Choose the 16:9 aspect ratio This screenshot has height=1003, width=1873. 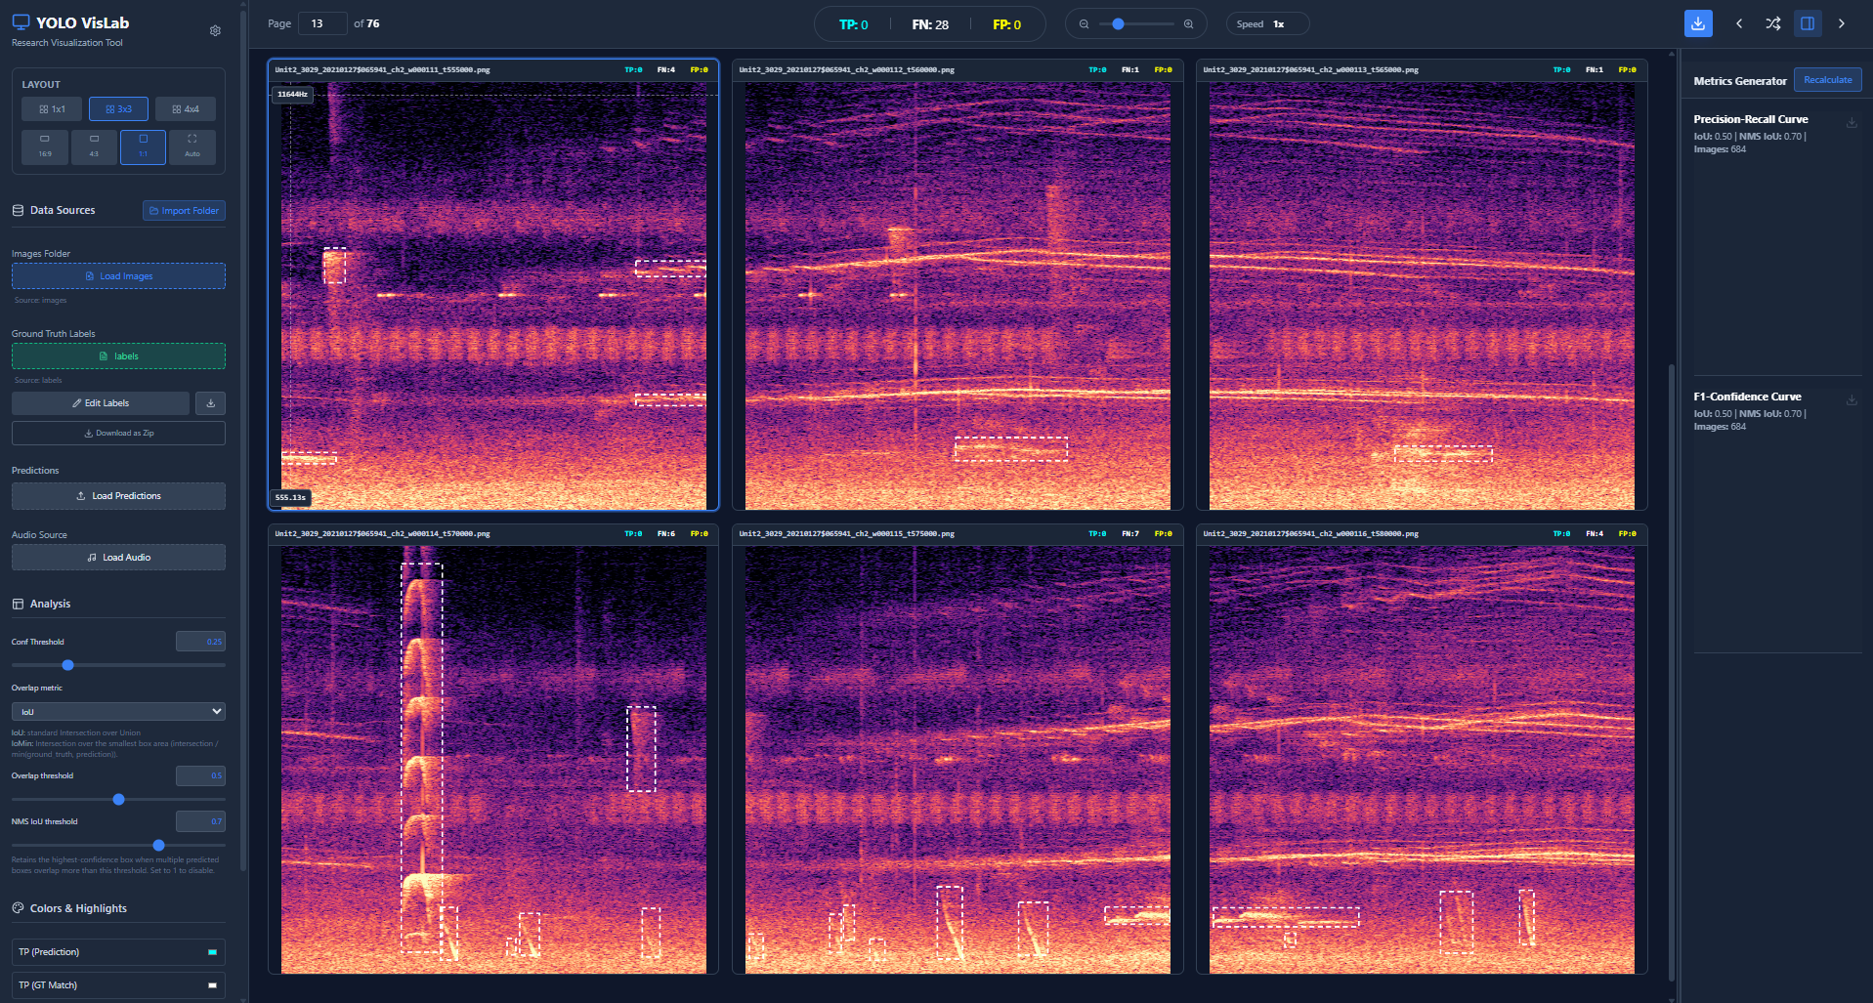click(45, 146)
